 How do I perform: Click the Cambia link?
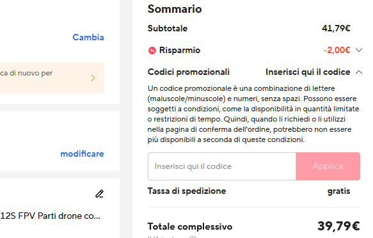pyautogui.click(x=88, y=37)
